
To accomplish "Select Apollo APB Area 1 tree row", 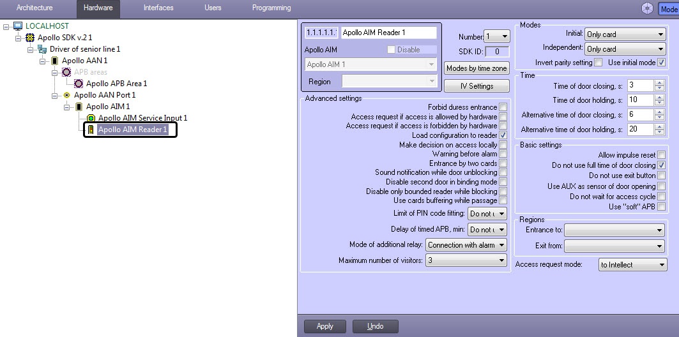I will point(116,84).
